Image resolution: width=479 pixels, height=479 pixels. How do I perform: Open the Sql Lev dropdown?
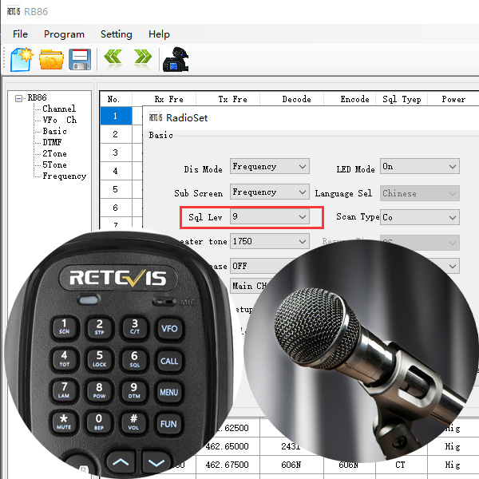point(270,216)
